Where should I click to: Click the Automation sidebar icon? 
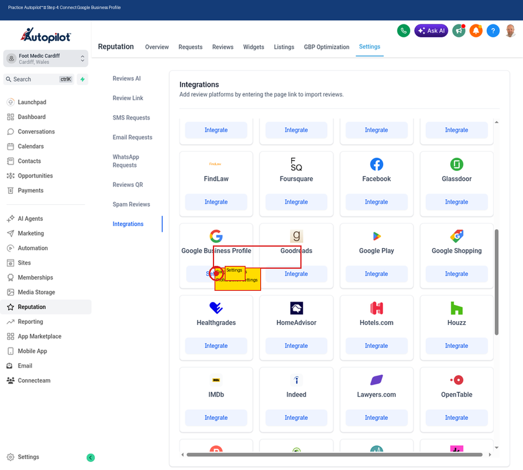(11, 248)
